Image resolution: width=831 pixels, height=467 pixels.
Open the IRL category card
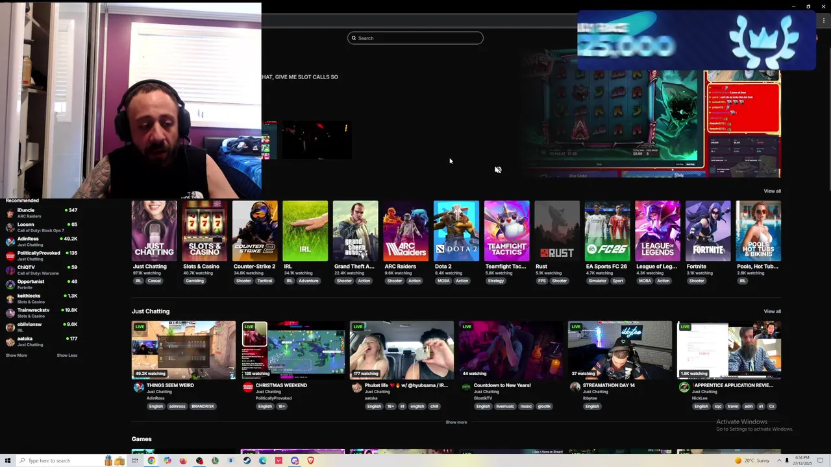pos(305,231)
